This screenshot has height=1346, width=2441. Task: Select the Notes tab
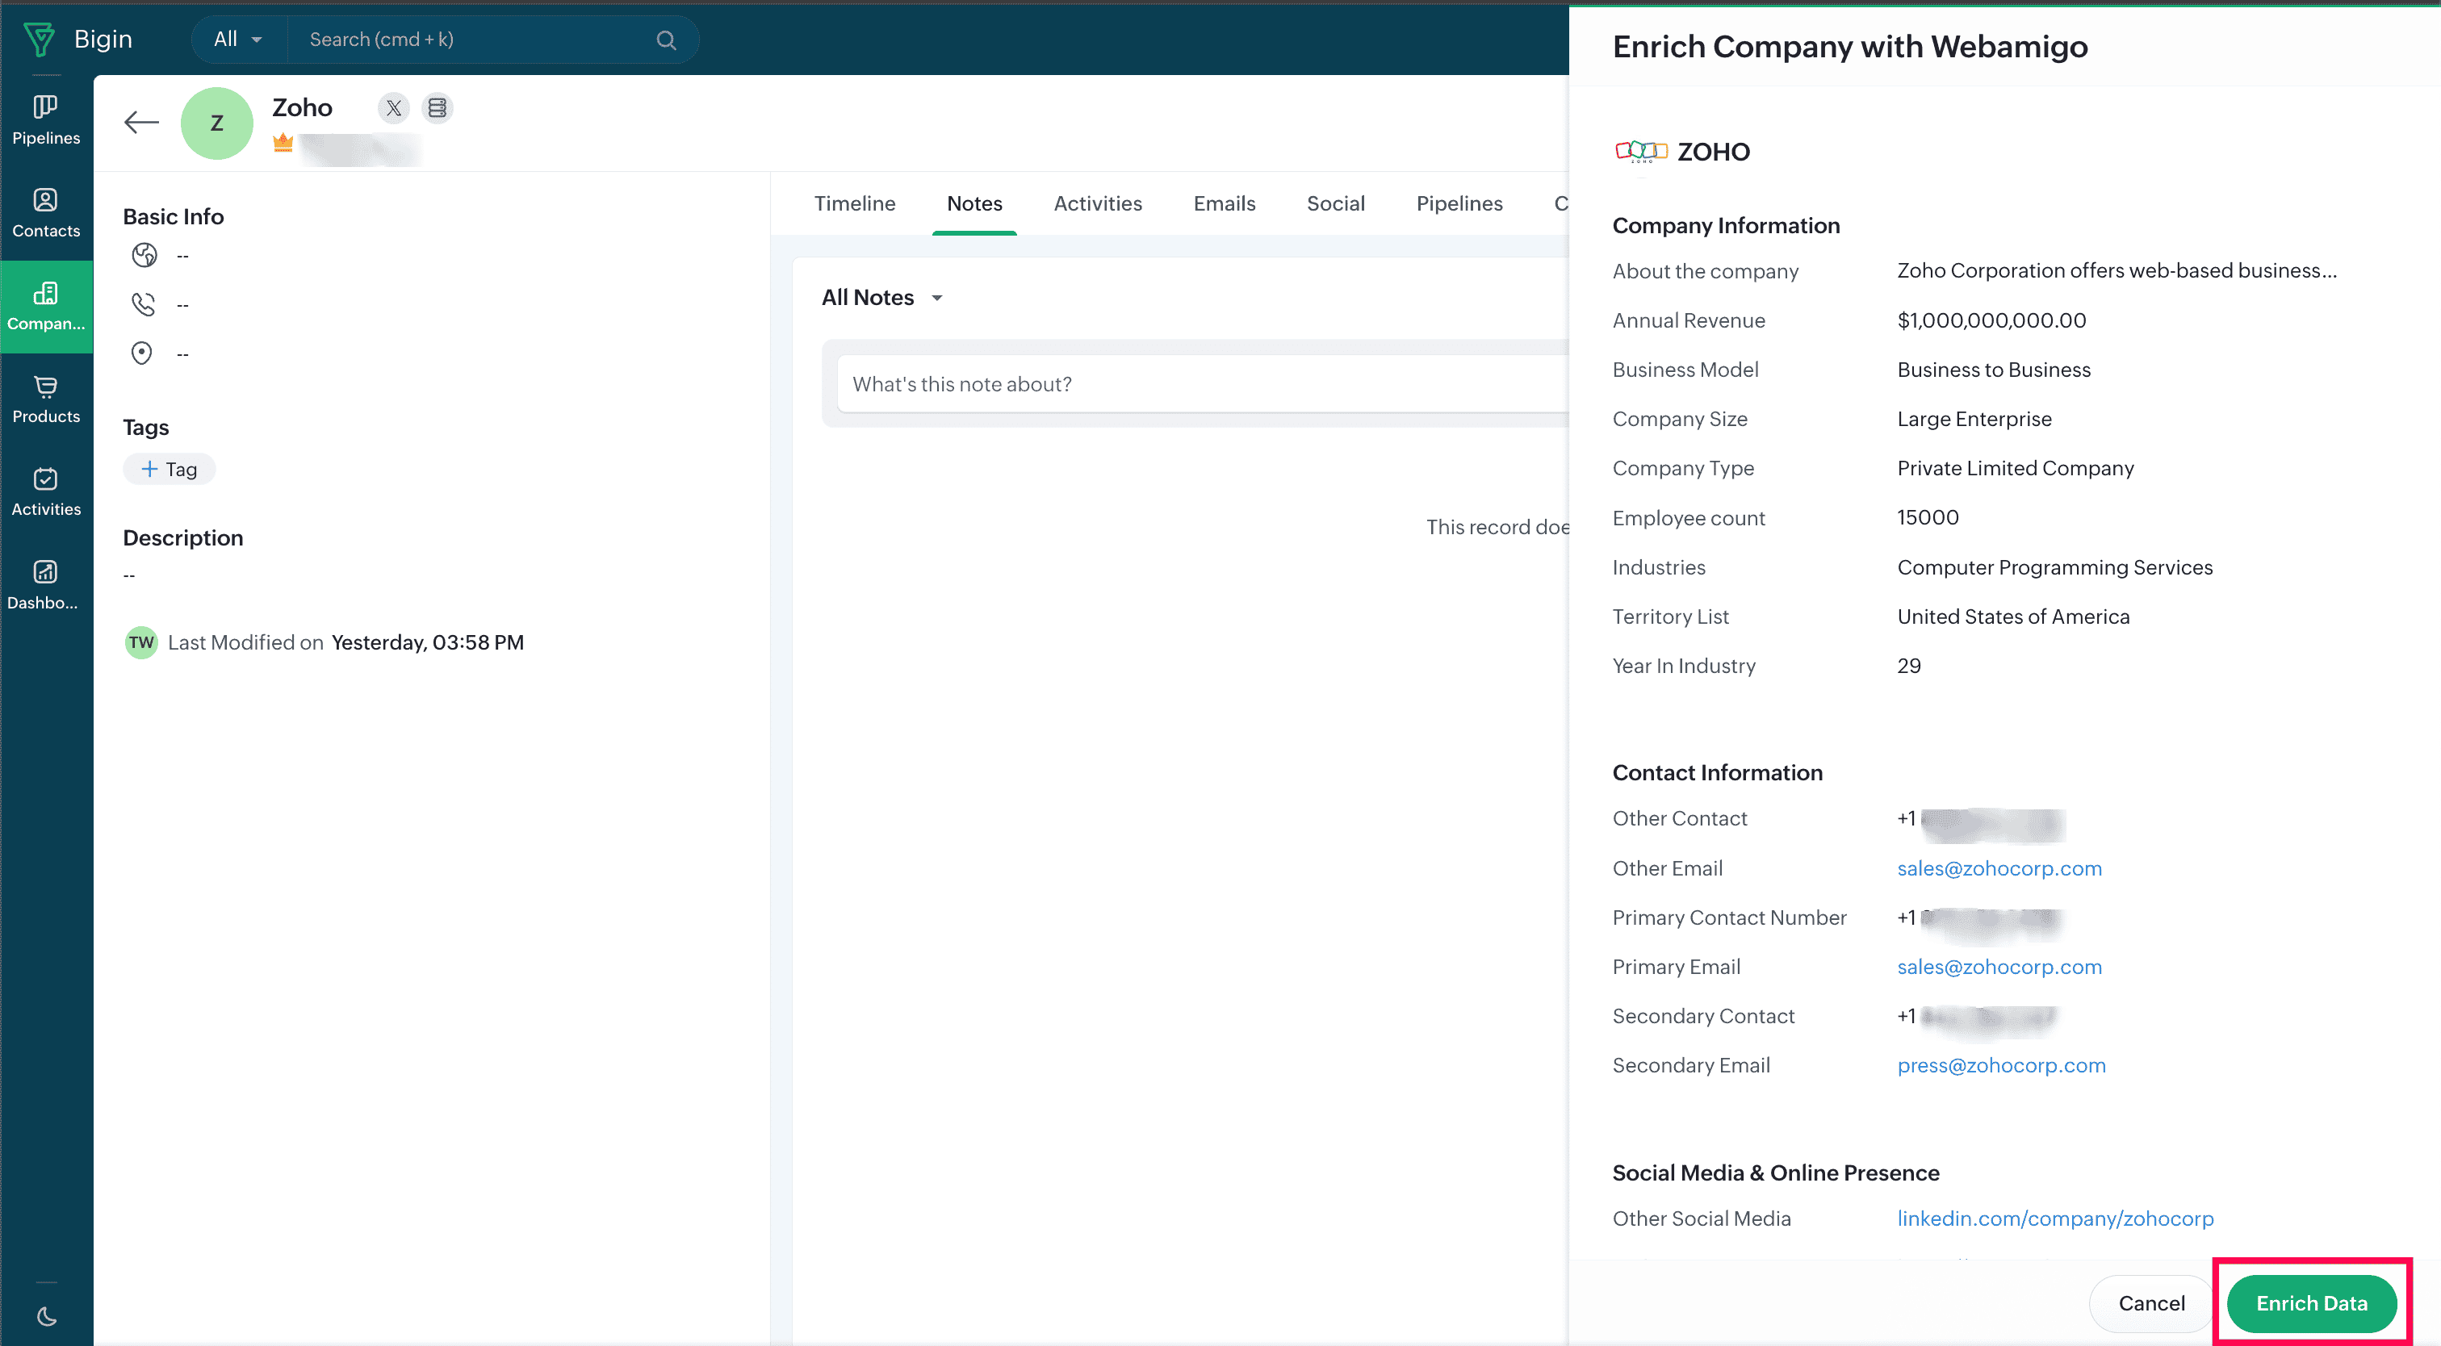pyautogui.click(x=974, y=203)
